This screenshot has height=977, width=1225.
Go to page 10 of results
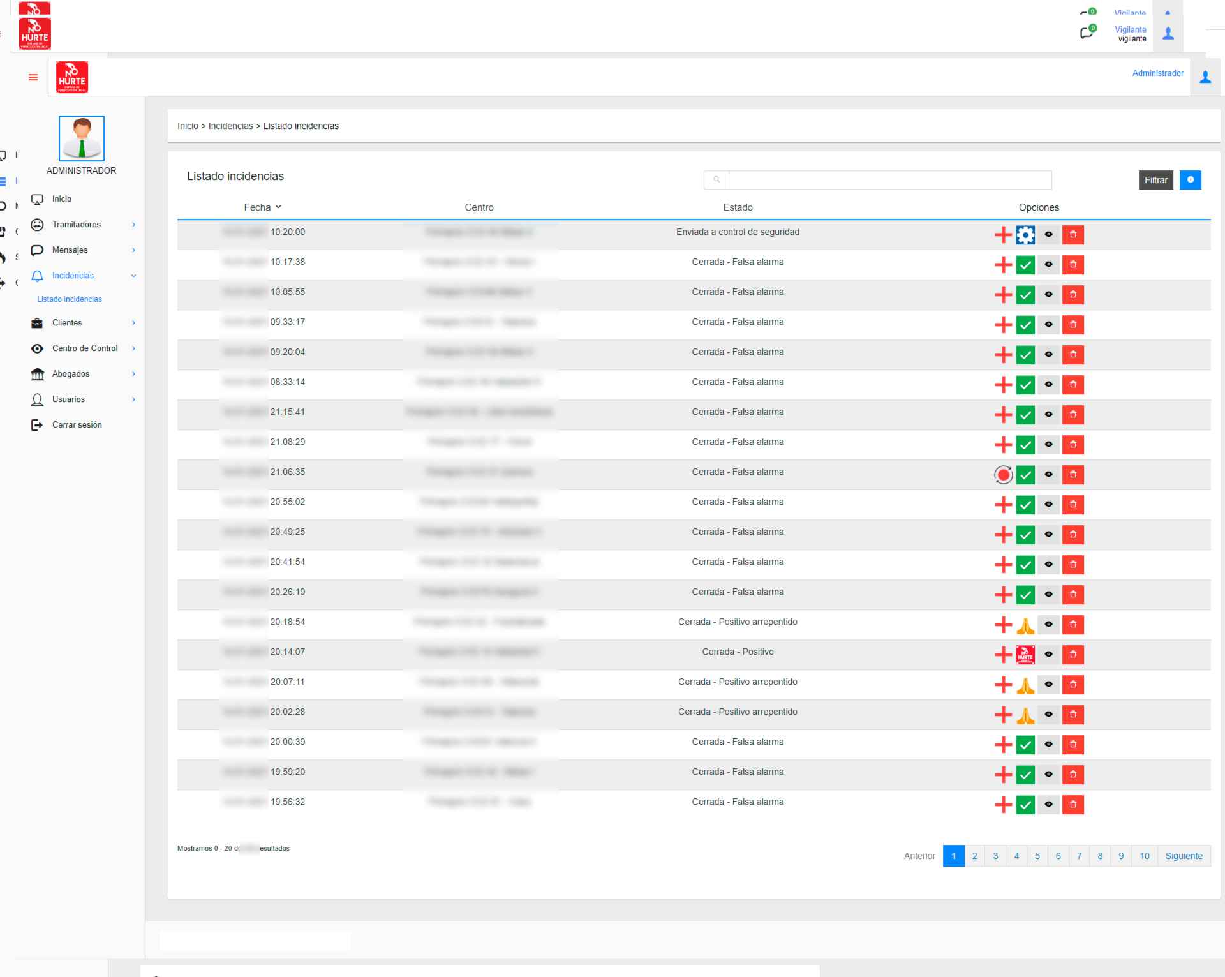pos(1145,856)
